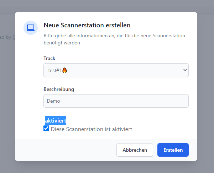This screenshot has width=214, height=173.
Task: Click the empty white area below the checkbox
Action: pos(107,135)
